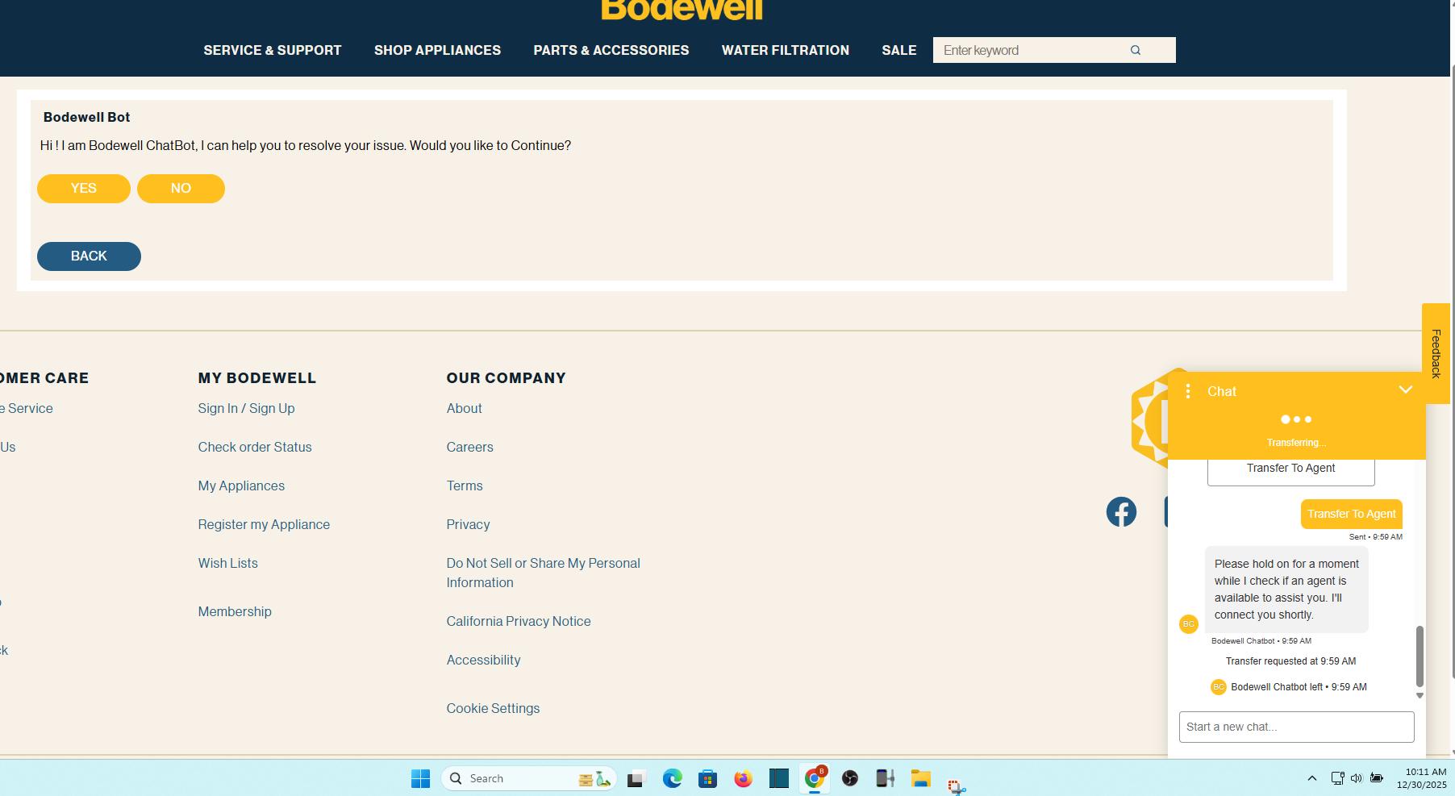Click the Windows Start button
Screen dimensions: 1455x796
pyautogui.click(x=420, y=778)
